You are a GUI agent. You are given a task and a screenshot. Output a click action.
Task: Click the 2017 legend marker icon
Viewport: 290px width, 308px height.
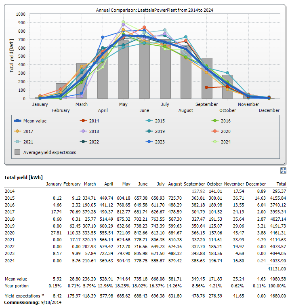click(x=17, y=131)
